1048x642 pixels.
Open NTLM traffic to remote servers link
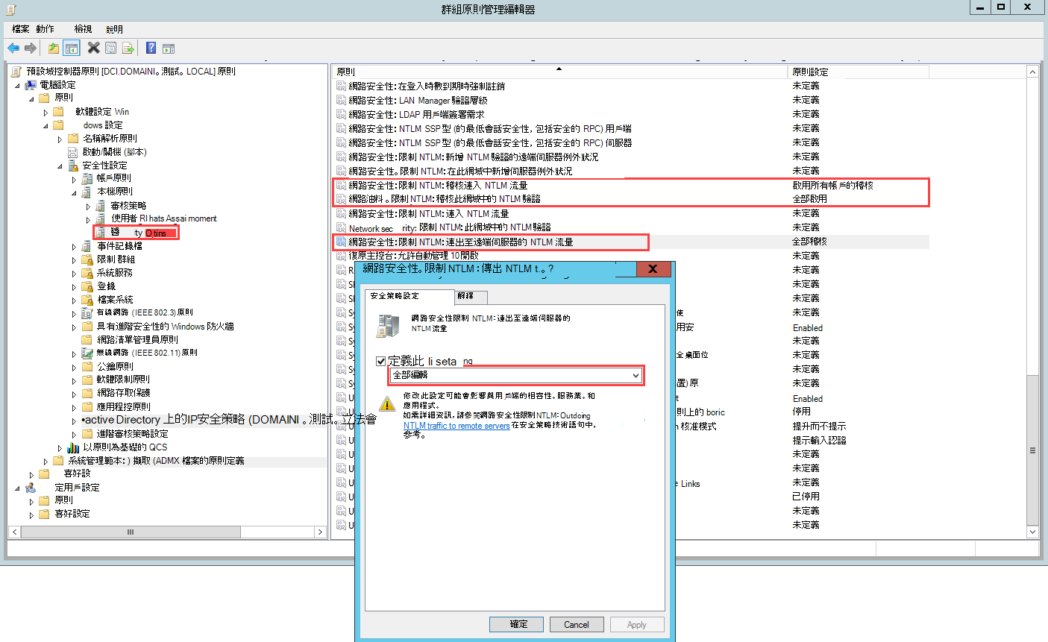coord(456,426)
